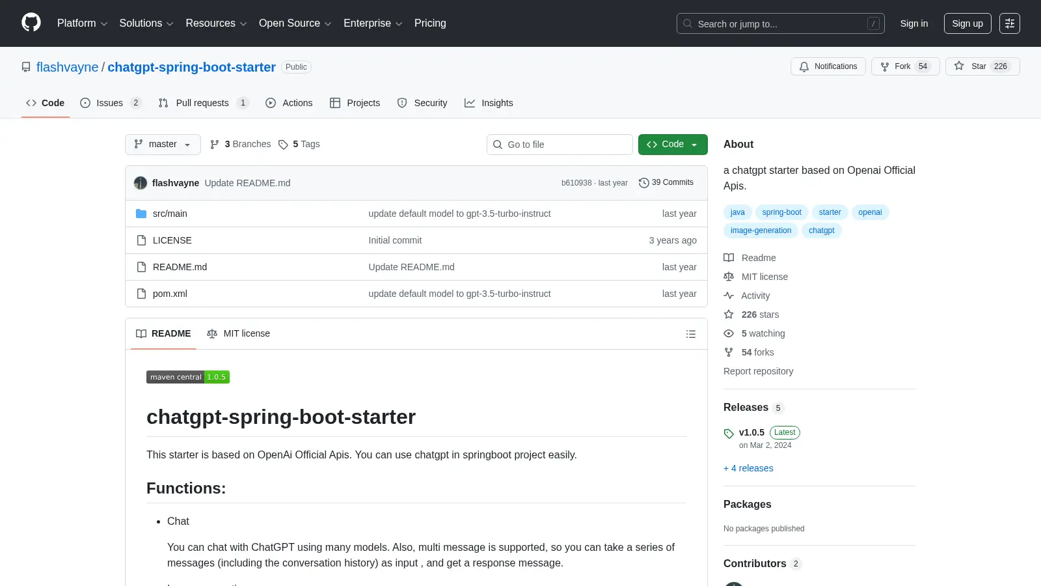Switch to the Projects tab
Screen dimensions: 1041x586
coord(355,103)
